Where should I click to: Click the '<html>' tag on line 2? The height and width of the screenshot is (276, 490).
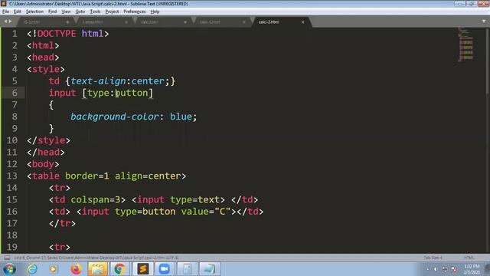pos(43,46)
